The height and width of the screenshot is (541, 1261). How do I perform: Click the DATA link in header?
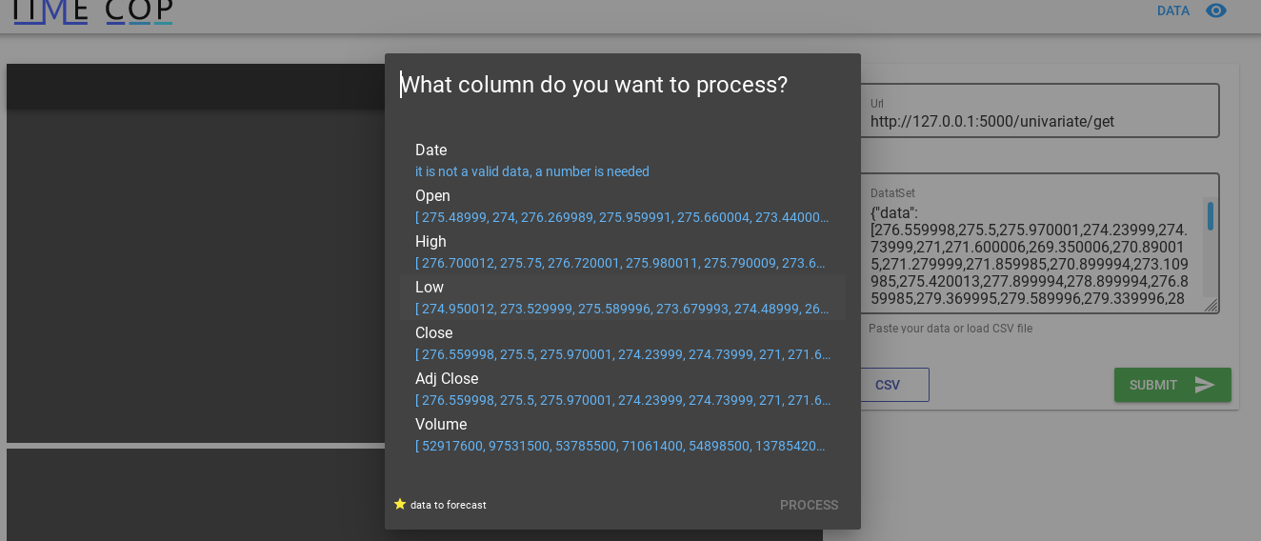1172,10
